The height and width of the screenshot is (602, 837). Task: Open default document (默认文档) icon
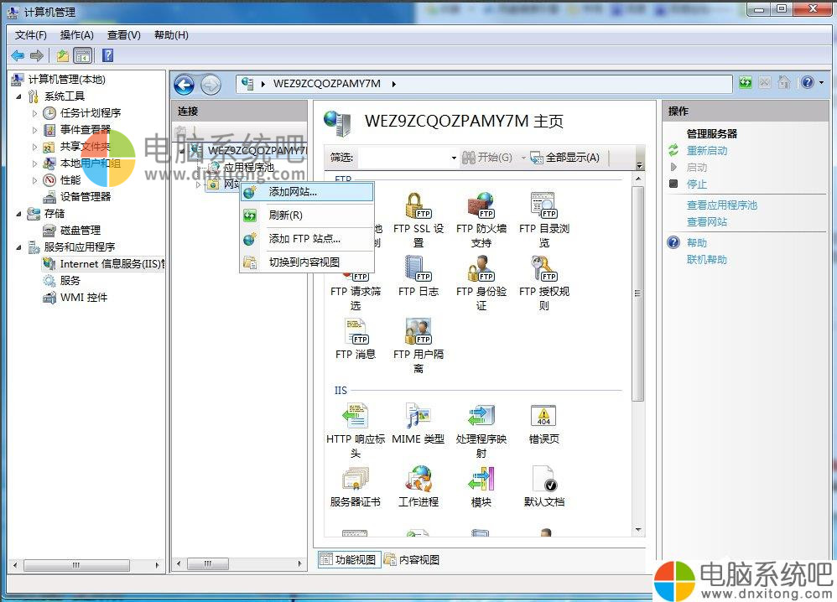(544, 480)
